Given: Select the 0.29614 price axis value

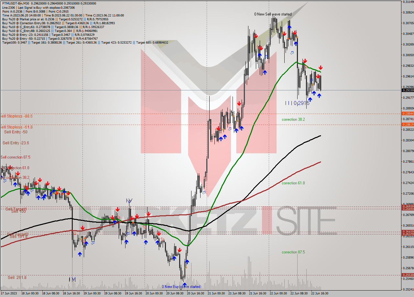Looking at the screenshot, I should (408, 77).
